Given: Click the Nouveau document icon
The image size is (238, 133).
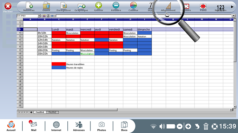Looking at the screenshot, I should pyautogui.click(x=29, y=7).
